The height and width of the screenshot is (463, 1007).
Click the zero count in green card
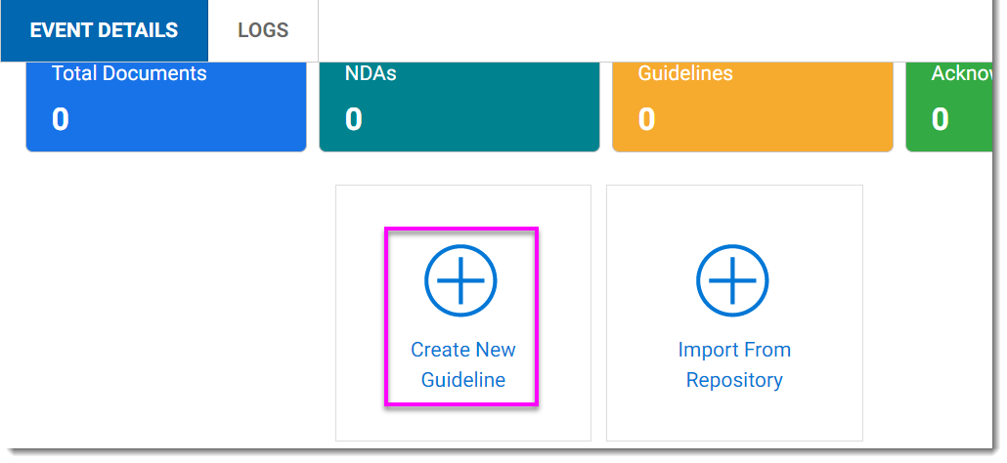(941, 119)
